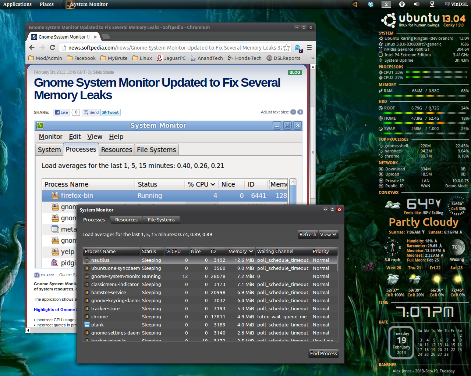471x376 pixels.
Task: Sort by Memory column header
Action: [x=241, y=252]
